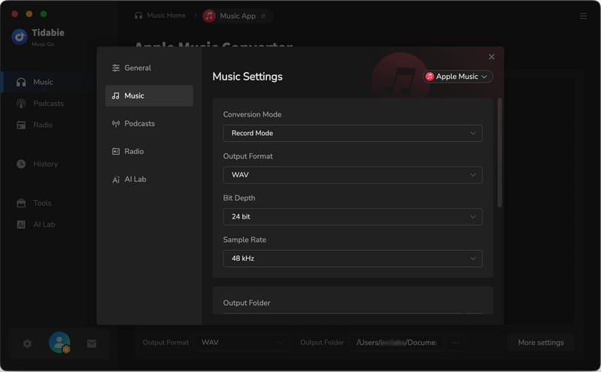The image size is (601, 372).
Task: Open settings with the gear icon
Action: point(27,343)
